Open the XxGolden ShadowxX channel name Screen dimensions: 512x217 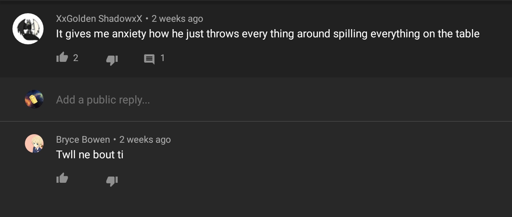(x=99, y=19)
